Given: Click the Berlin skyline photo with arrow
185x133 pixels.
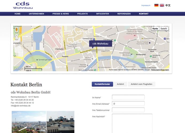Looking at the screenshot, I should click(29, 122).
